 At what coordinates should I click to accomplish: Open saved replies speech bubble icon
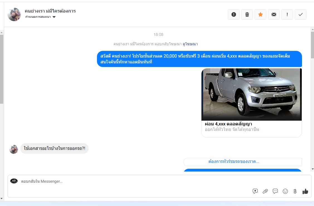[x=275, y=191]
